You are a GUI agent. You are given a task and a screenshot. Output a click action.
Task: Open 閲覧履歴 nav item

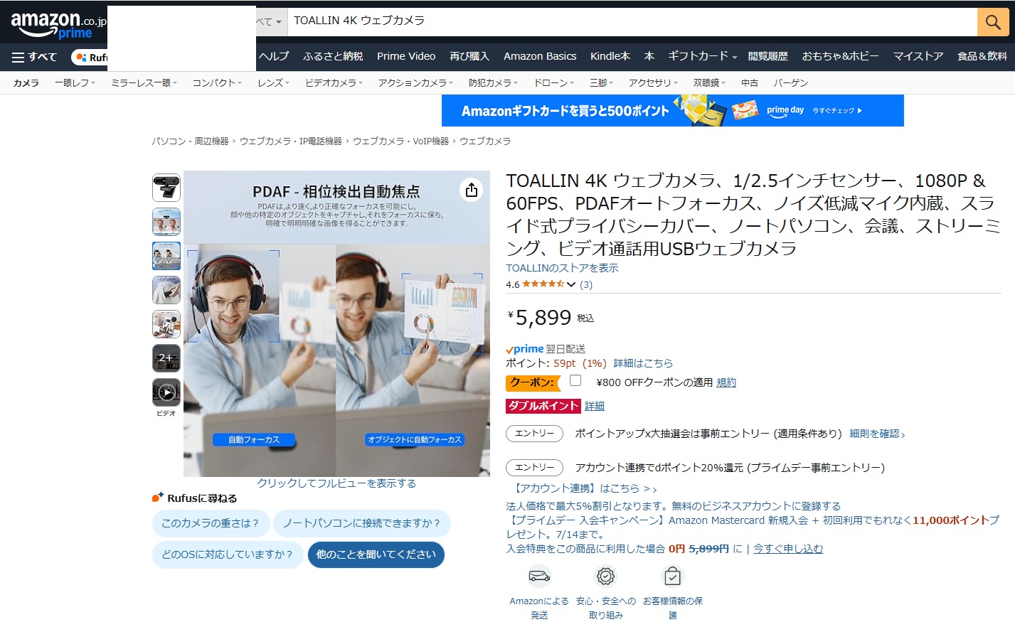[x=768, y=56]
